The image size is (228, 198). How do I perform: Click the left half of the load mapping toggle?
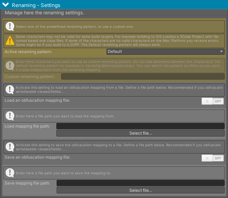(207, 101)
